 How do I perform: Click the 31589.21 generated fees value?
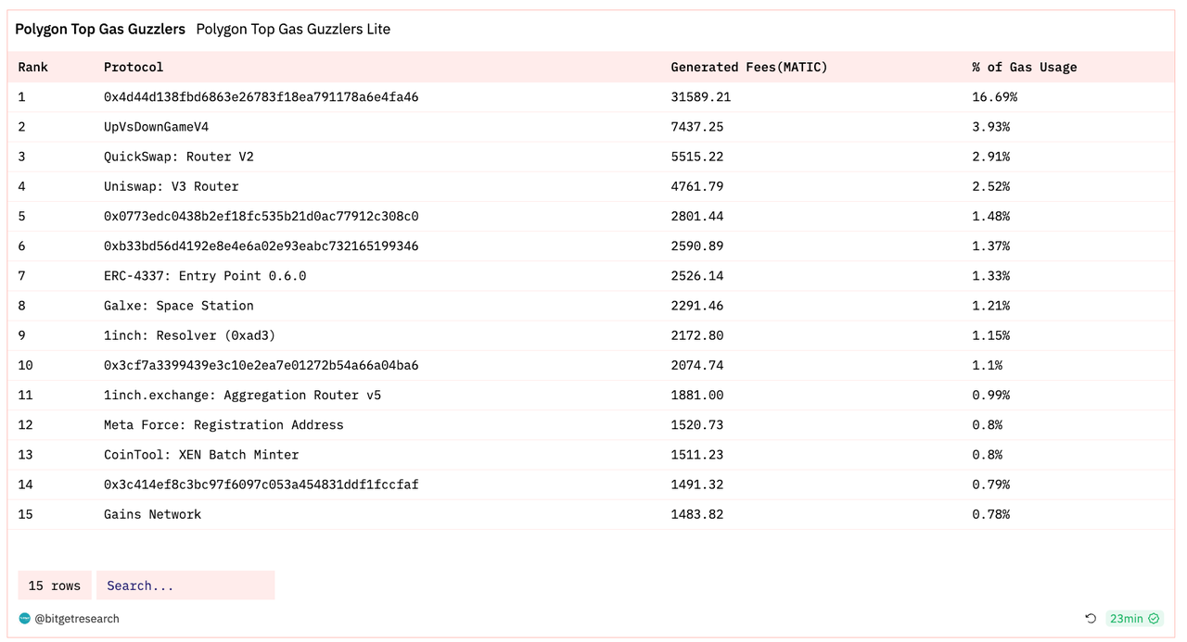point(701,97)
